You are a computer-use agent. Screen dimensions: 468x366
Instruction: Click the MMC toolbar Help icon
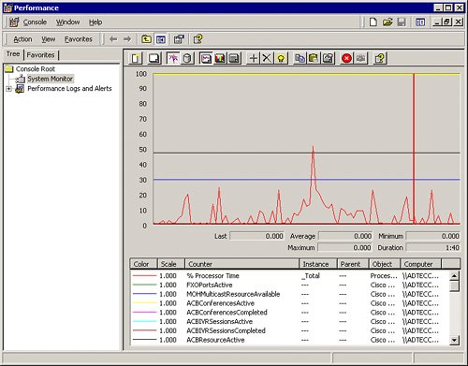[197, 39]
